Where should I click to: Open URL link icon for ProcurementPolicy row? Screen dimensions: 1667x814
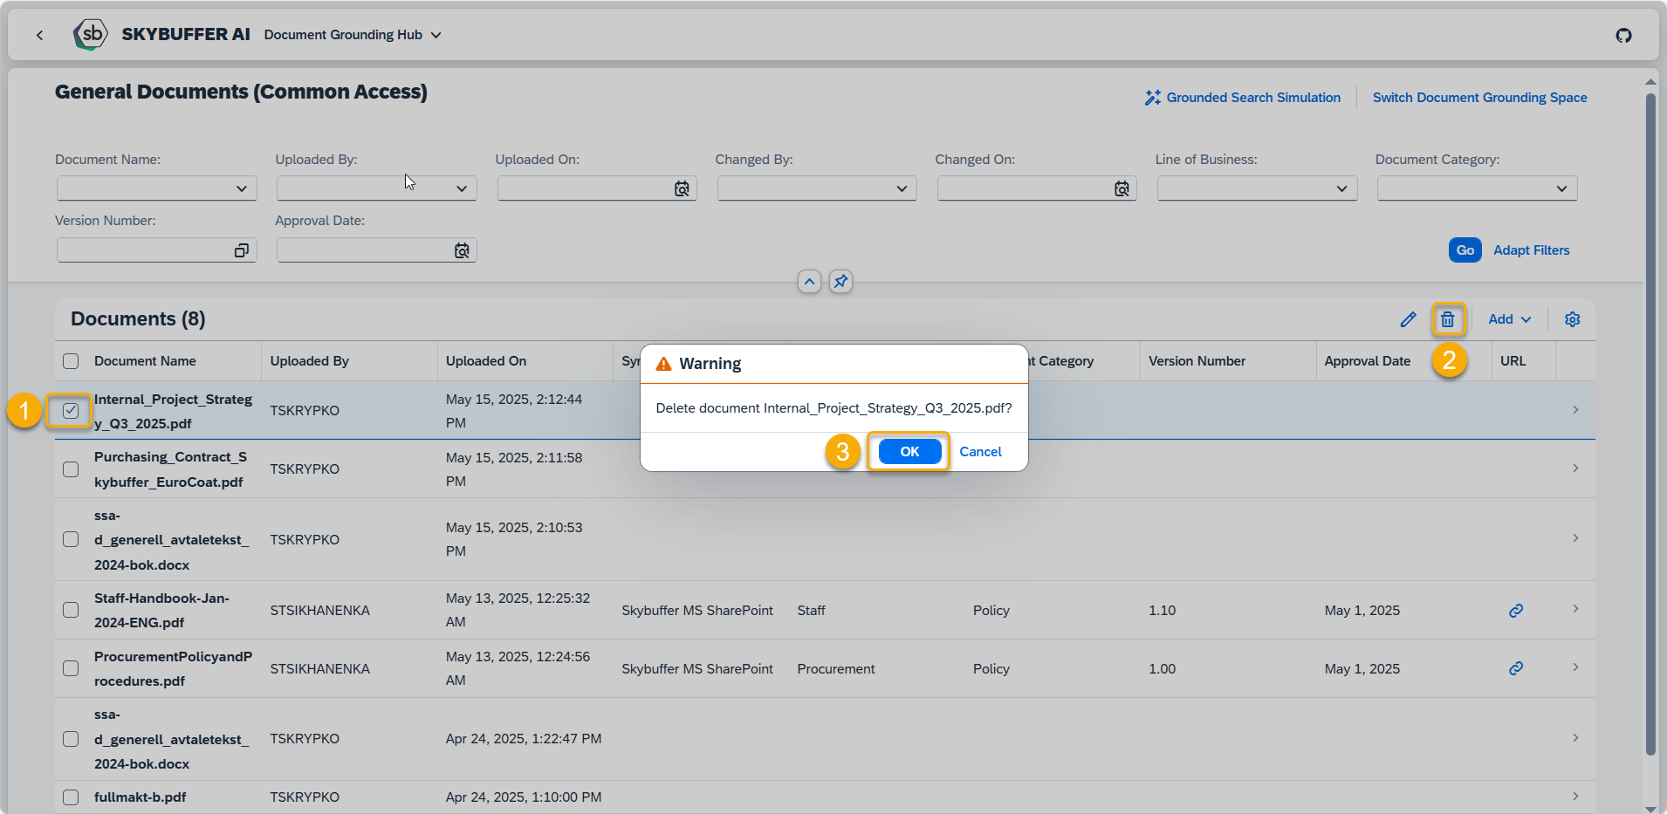click(1516, 668)
